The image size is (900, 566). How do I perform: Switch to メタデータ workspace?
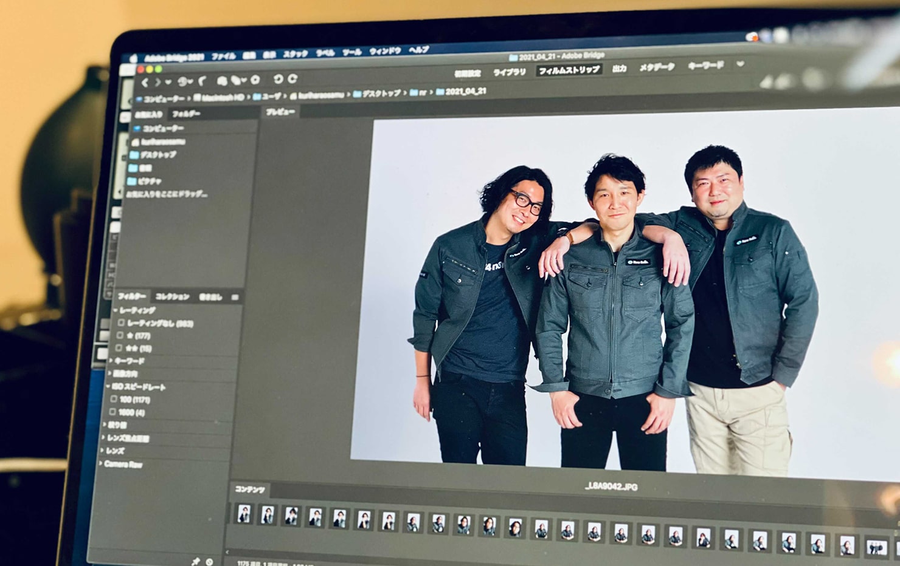pos(657,67)
